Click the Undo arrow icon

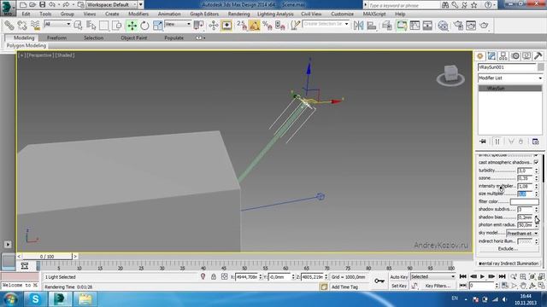[52, 5]
